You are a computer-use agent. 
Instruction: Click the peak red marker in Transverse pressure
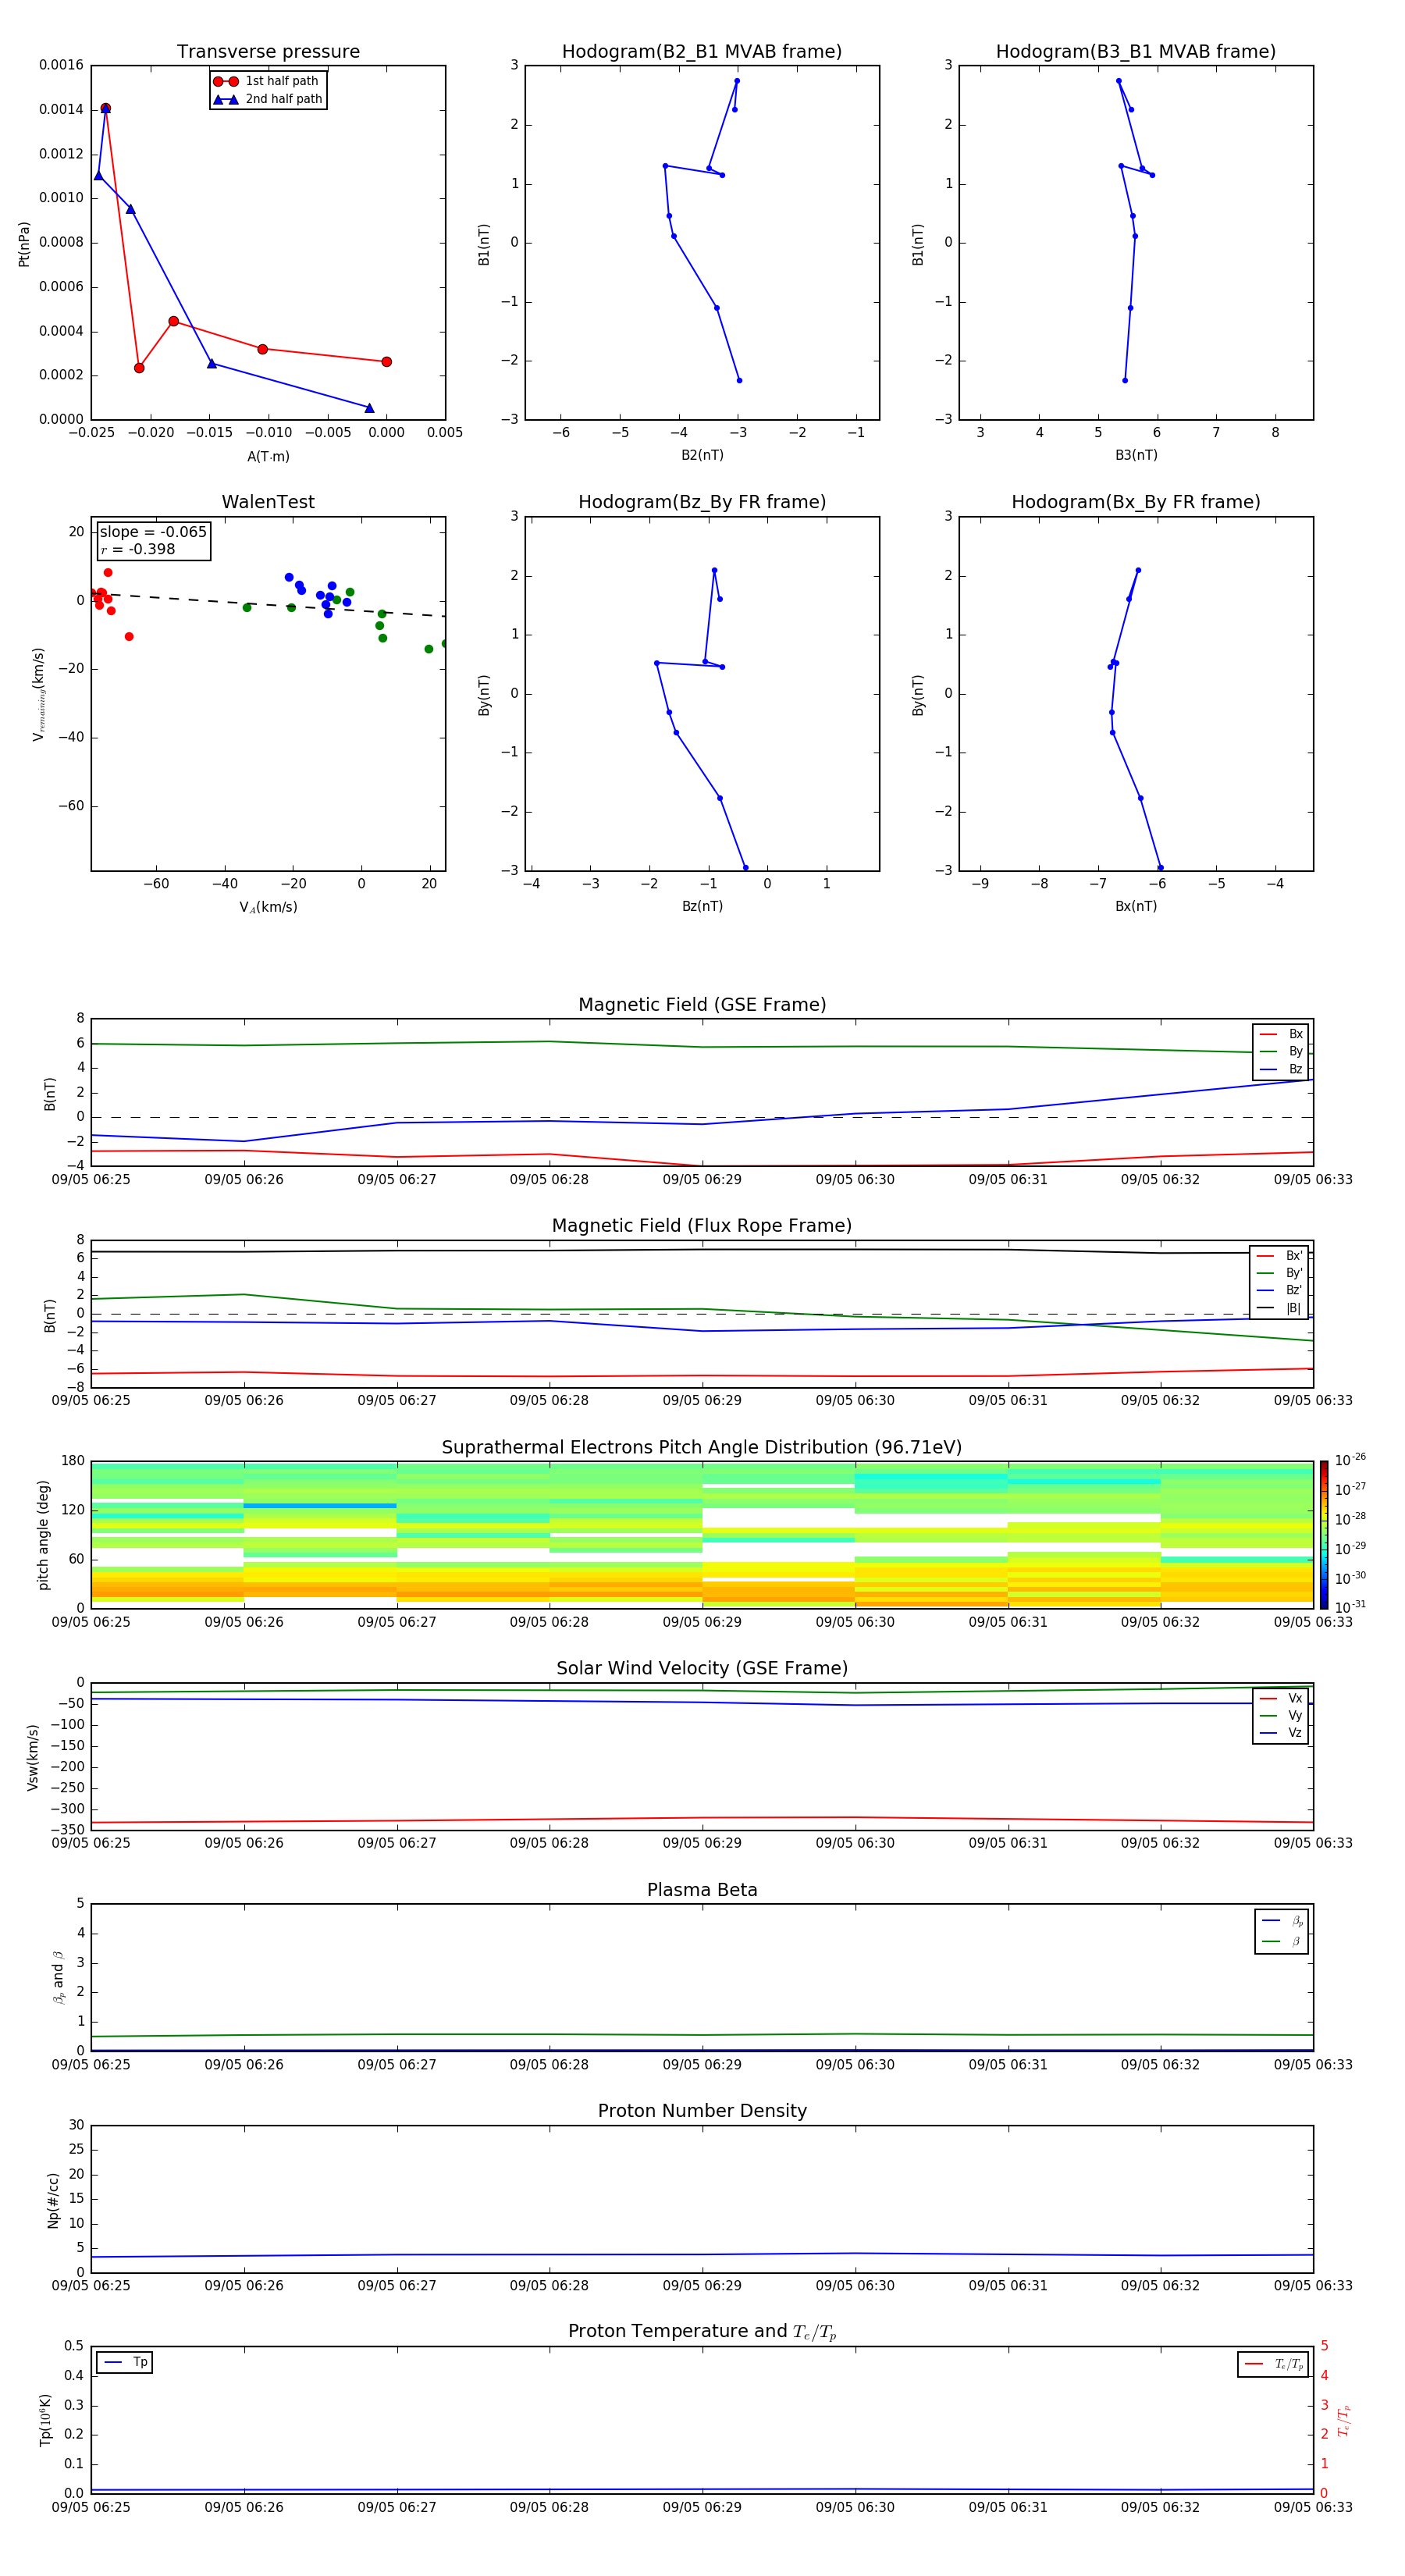click(106, 108)
